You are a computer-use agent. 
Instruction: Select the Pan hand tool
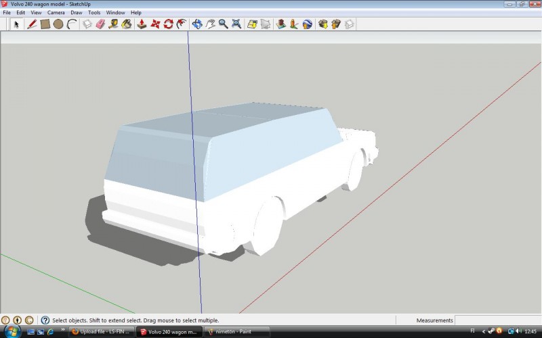click(x=210, y=24)
